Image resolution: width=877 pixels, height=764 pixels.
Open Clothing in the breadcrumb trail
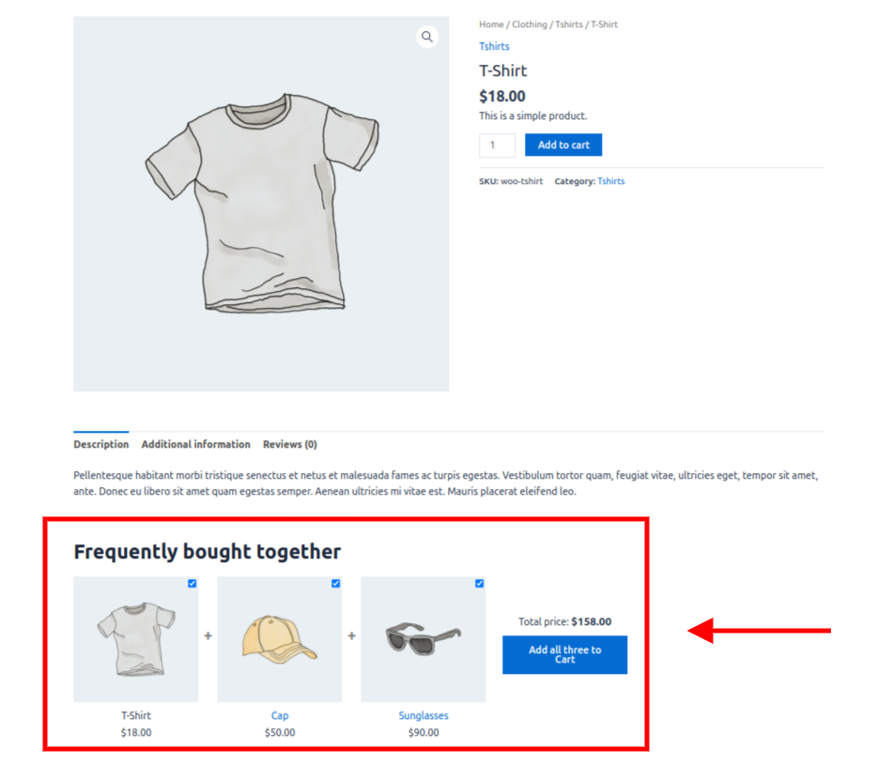pos(528,24)
